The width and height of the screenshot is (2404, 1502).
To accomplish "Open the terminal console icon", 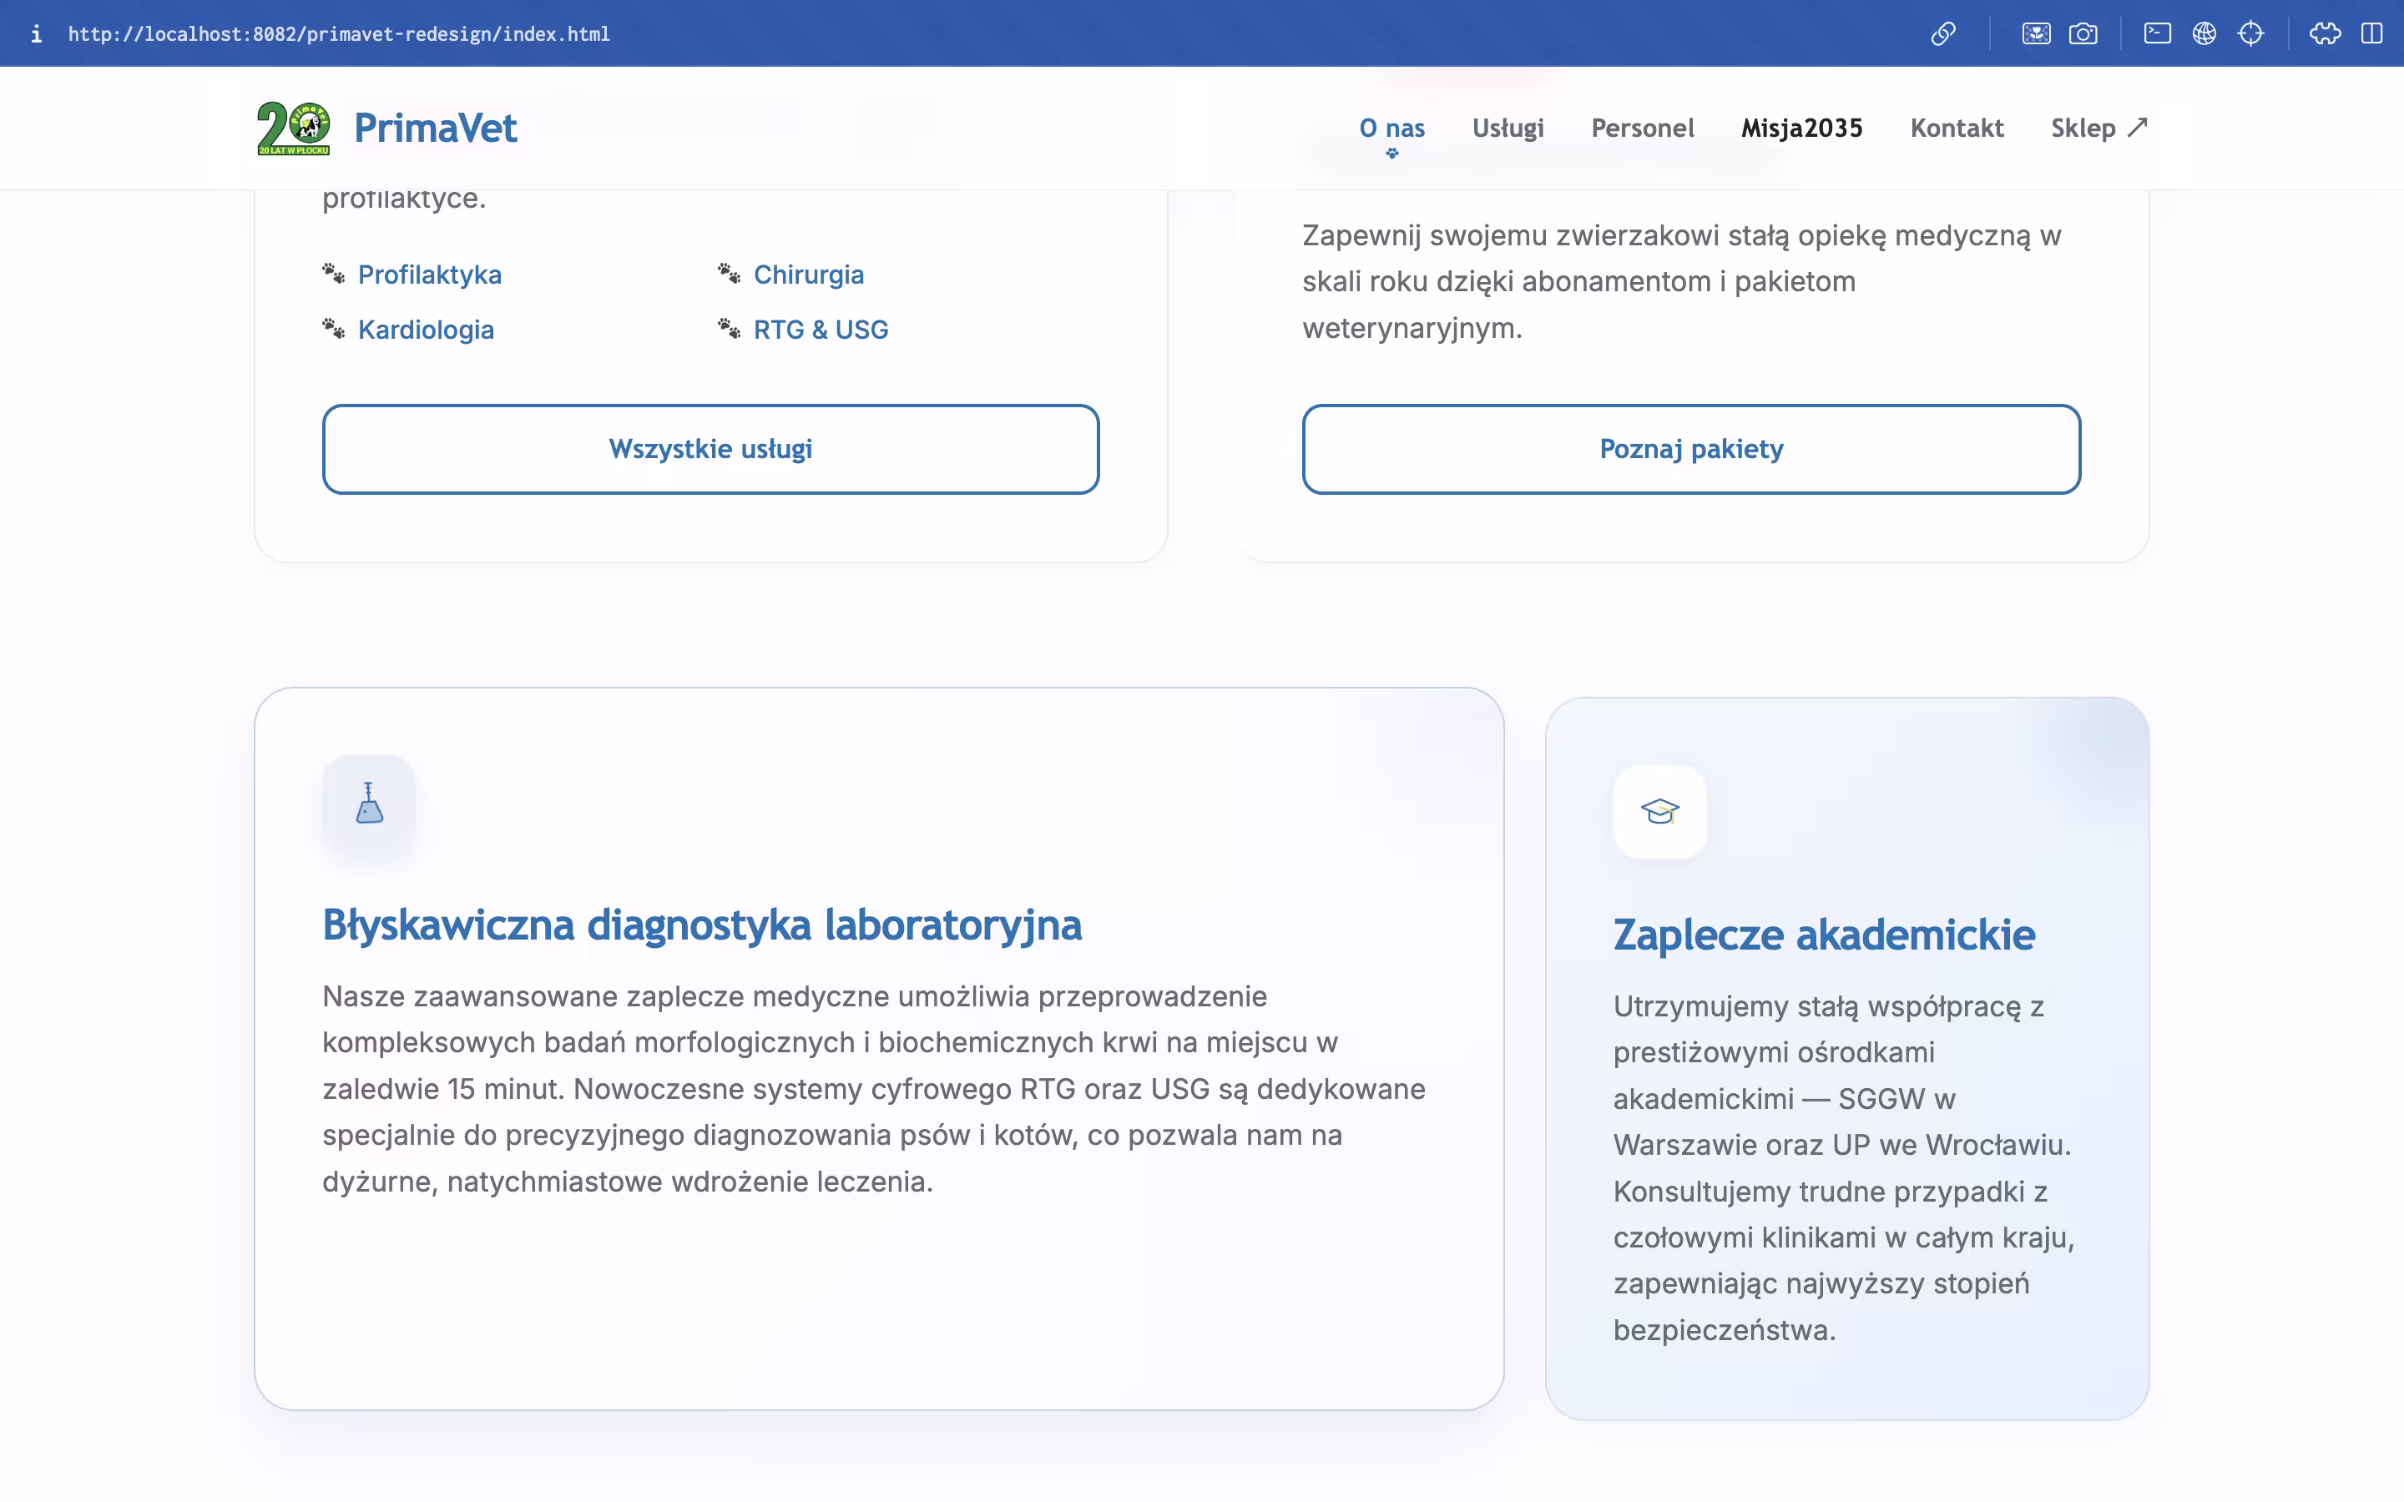I will [x=2157, y=33].
